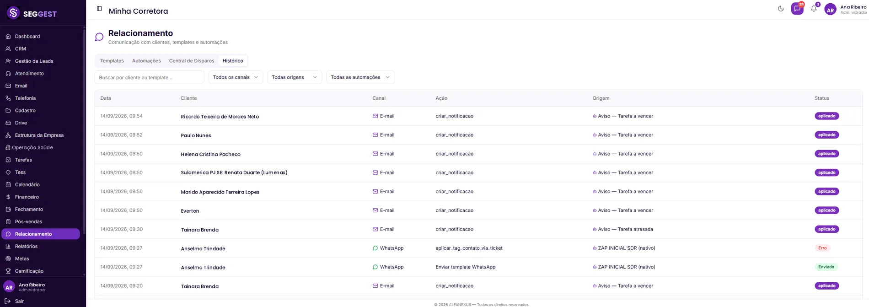The image size is (869, 307).
Task: Click aplicado badge in Everton row
Action: click(x=826, y=210)
